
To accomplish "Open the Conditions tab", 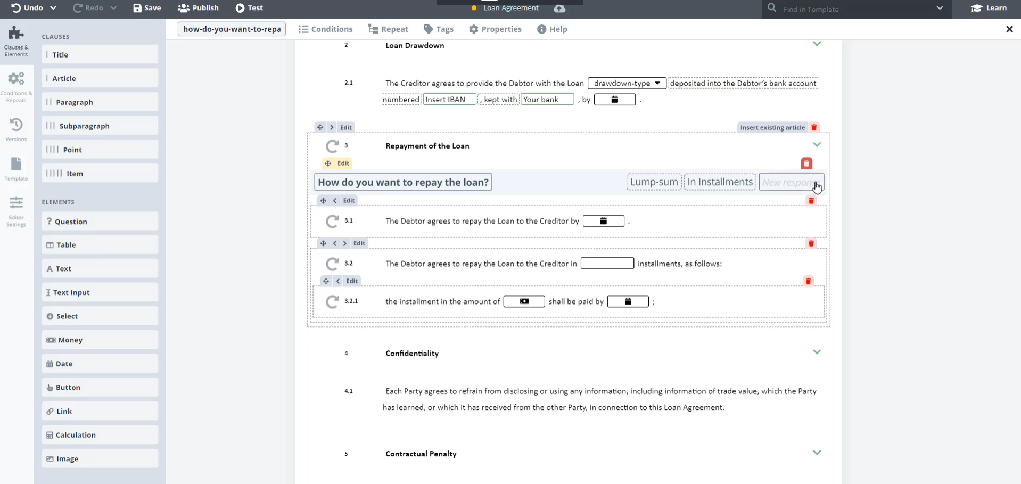I will 326,29.
